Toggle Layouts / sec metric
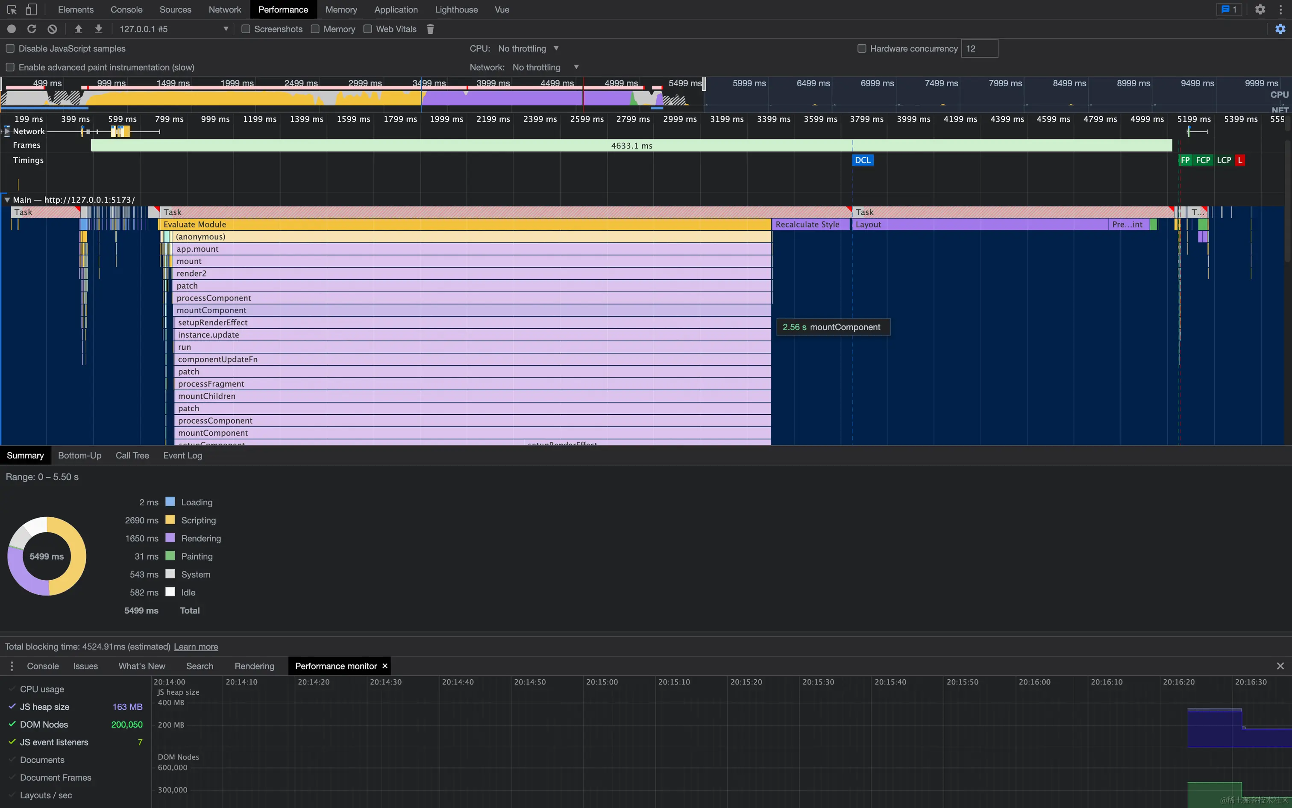The width and height of the screenshot is (1292, 808). click(12, 795)
